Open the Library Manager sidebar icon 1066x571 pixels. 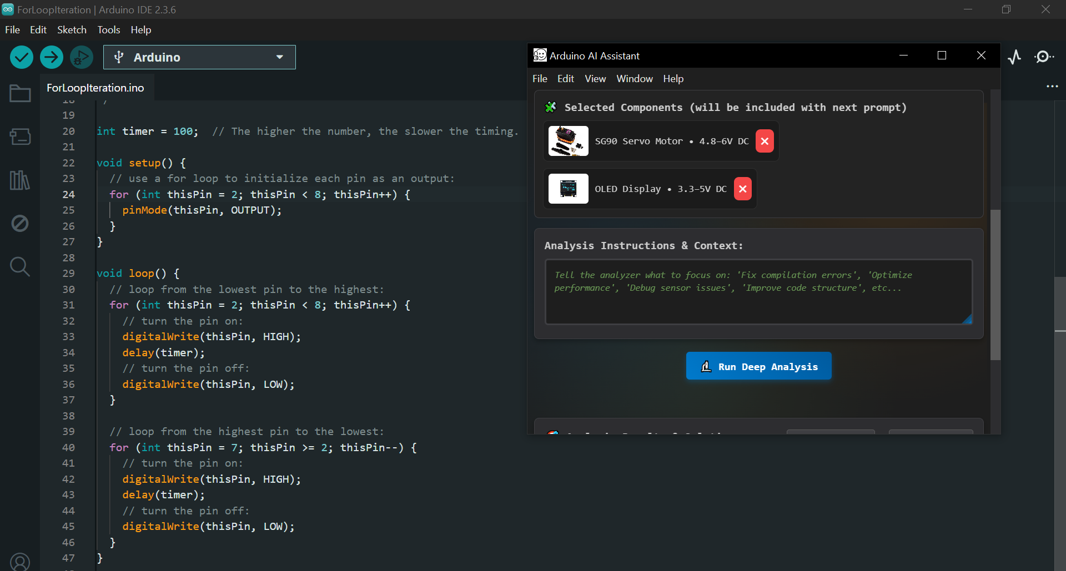click(x=20, y=180)
